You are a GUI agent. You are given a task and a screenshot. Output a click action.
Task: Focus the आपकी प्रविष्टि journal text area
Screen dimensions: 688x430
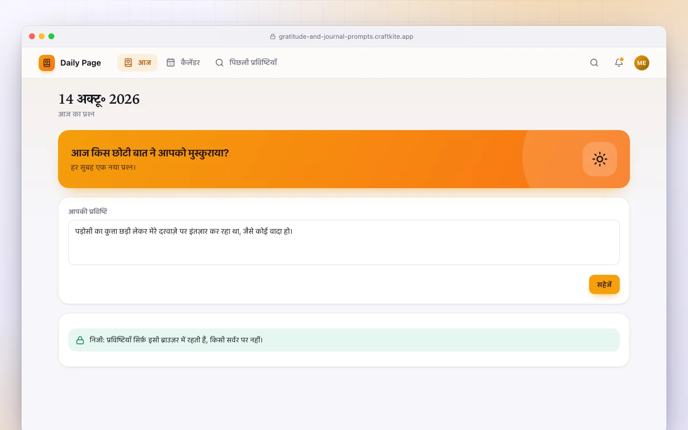[344, 242]
